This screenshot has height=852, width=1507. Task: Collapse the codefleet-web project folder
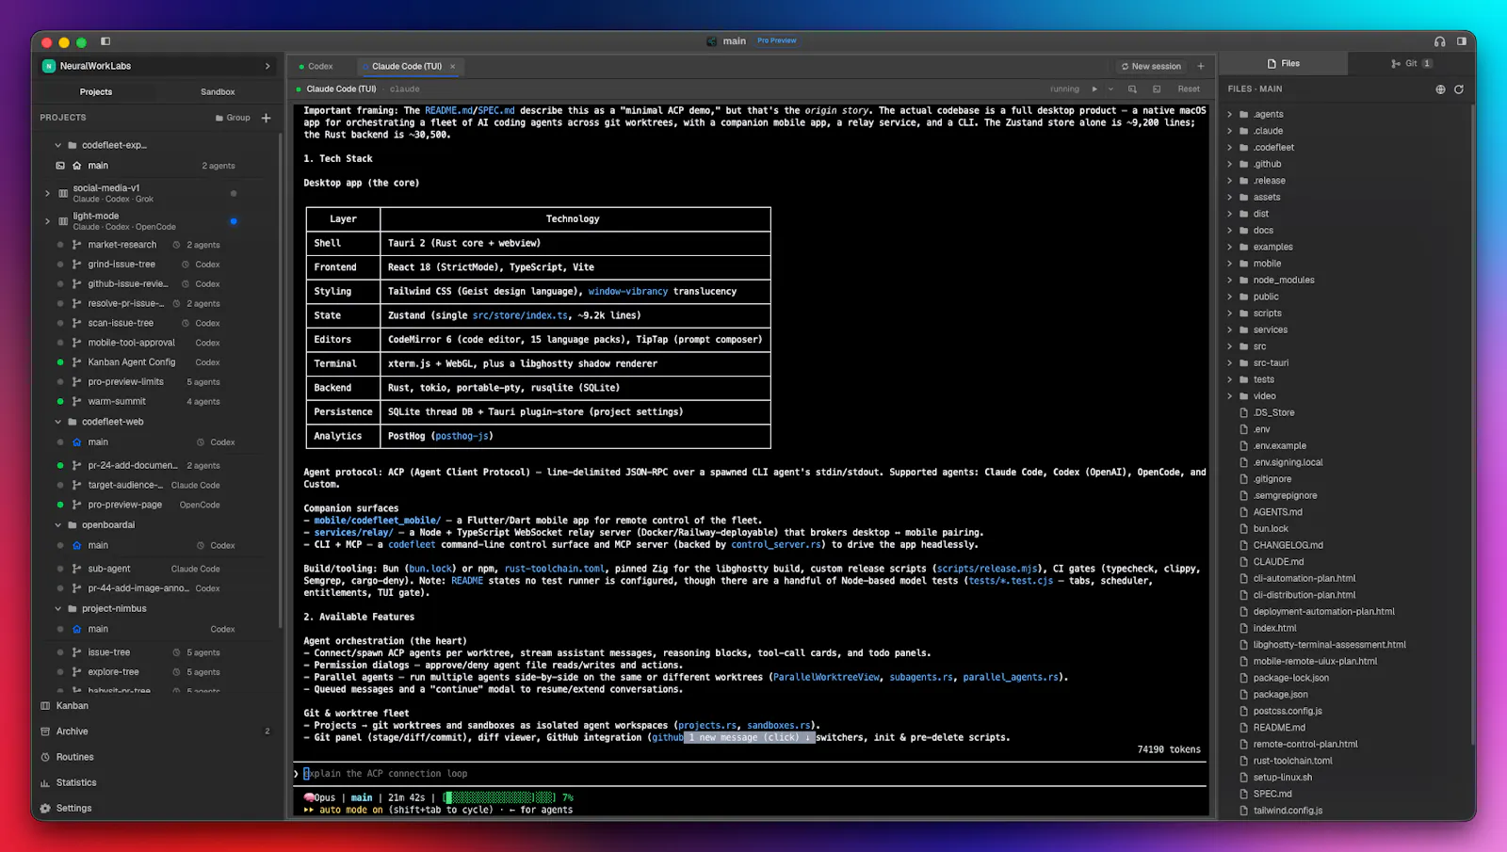point(57,422)
